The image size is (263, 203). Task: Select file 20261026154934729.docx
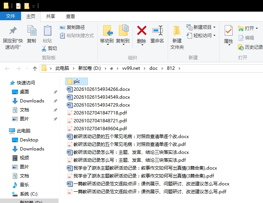[98, 105]
